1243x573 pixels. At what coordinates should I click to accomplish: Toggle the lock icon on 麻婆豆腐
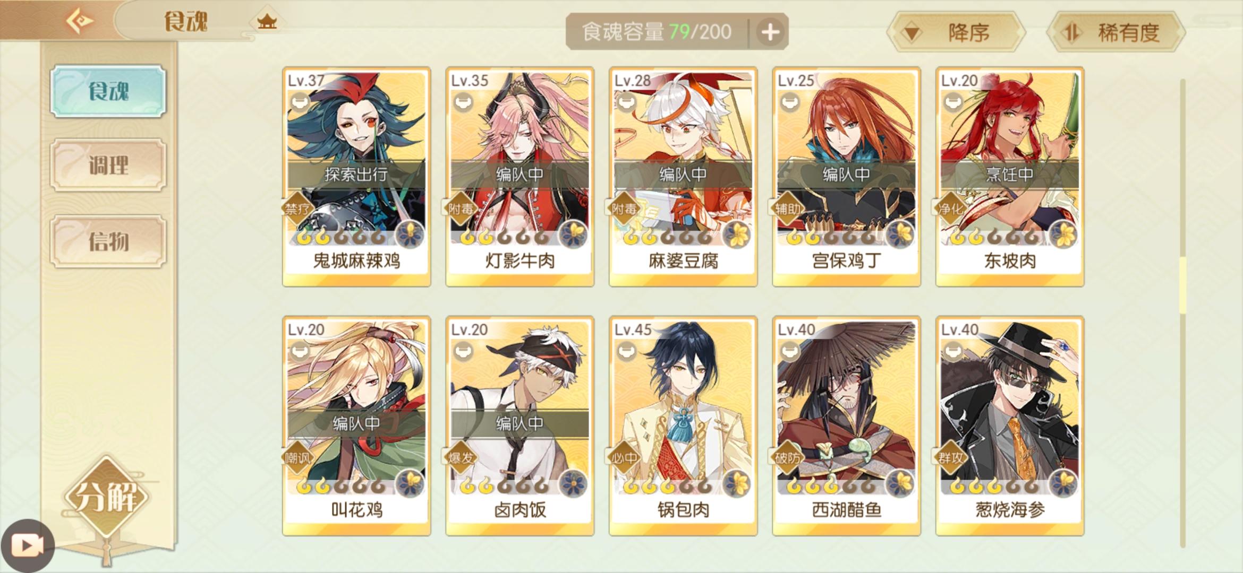(x=627, y=101)
